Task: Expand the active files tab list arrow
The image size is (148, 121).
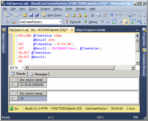Action: [137, 30]
